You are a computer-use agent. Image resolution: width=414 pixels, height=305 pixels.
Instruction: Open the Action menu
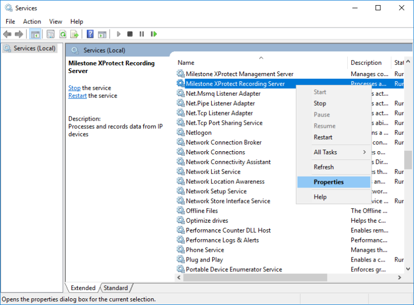point(32,21)
